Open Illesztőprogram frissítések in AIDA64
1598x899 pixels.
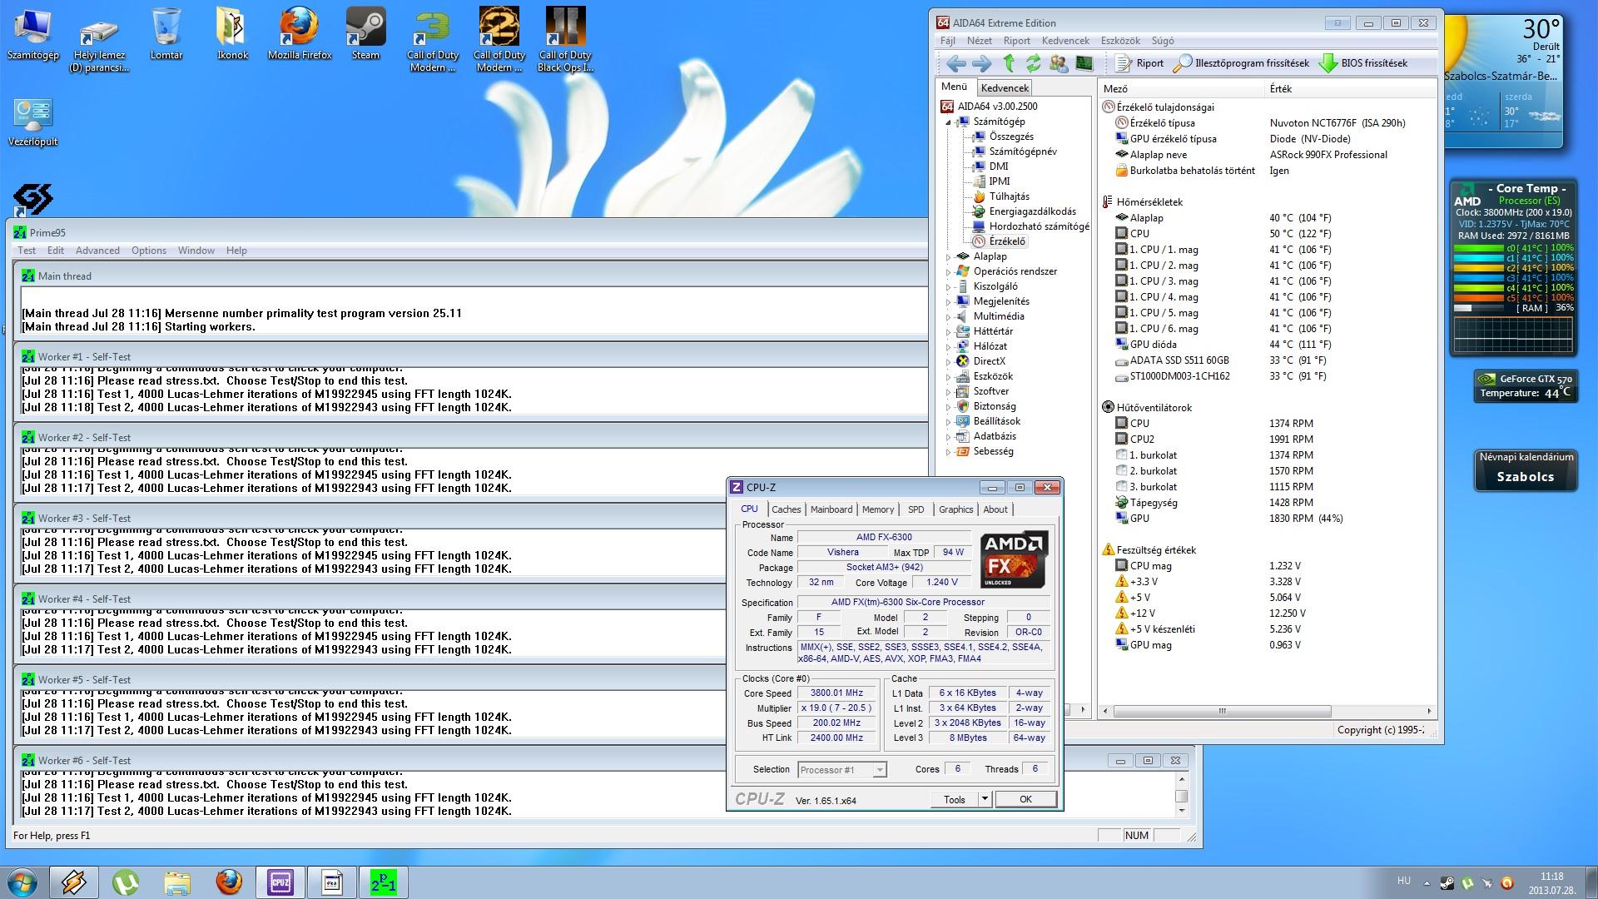1241,63
